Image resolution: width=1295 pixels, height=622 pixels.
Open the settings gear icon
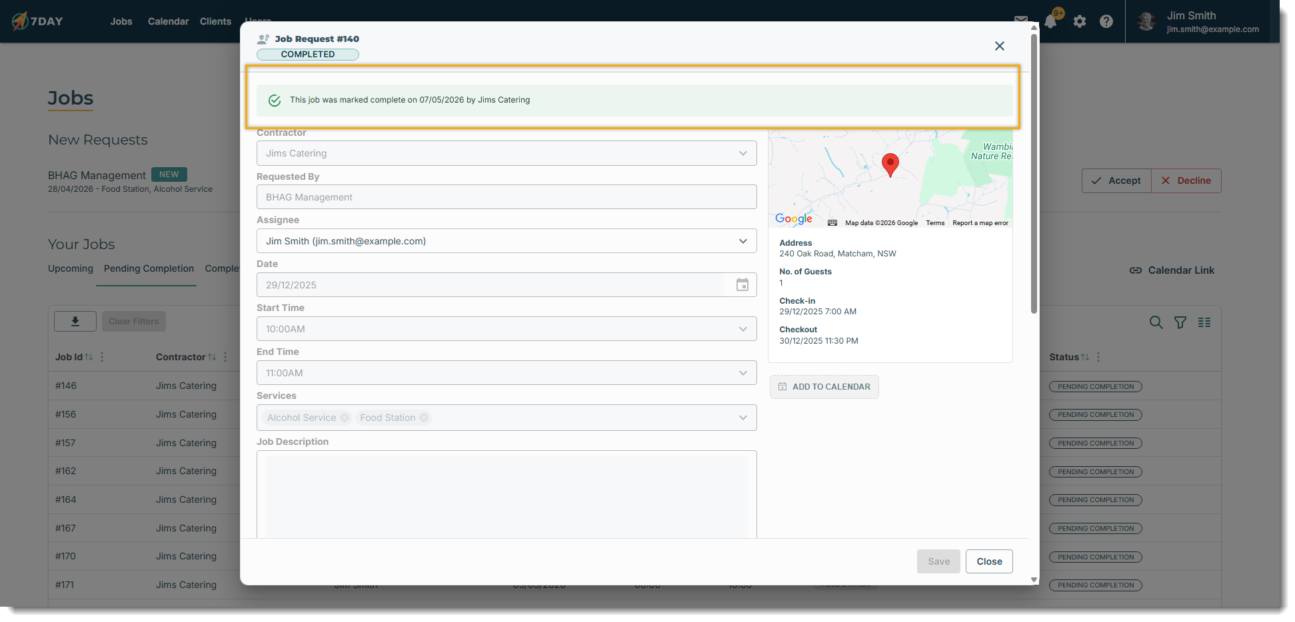[1080, 21]
